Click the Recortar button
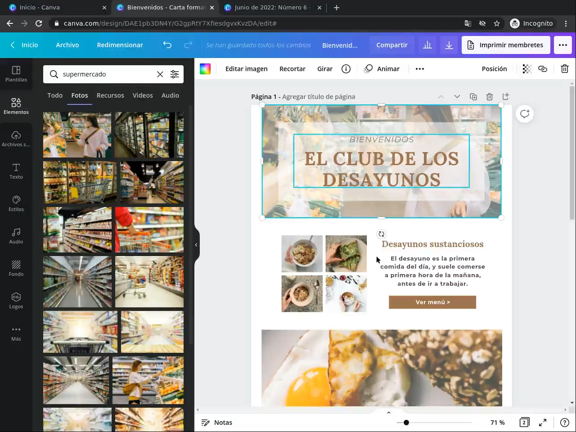This screenshot has width=576, height=432. coord(292,69)
